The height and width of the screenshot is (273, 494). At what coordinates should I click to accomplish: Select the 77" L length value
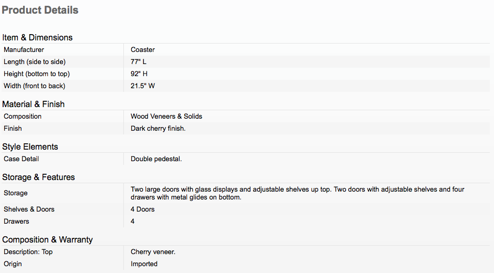(x=139, y=62)
